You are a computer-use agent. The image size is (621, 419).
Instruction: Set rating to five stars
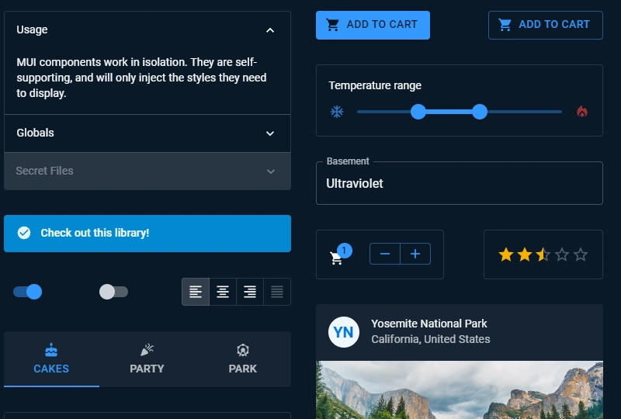tap(581, 255)
